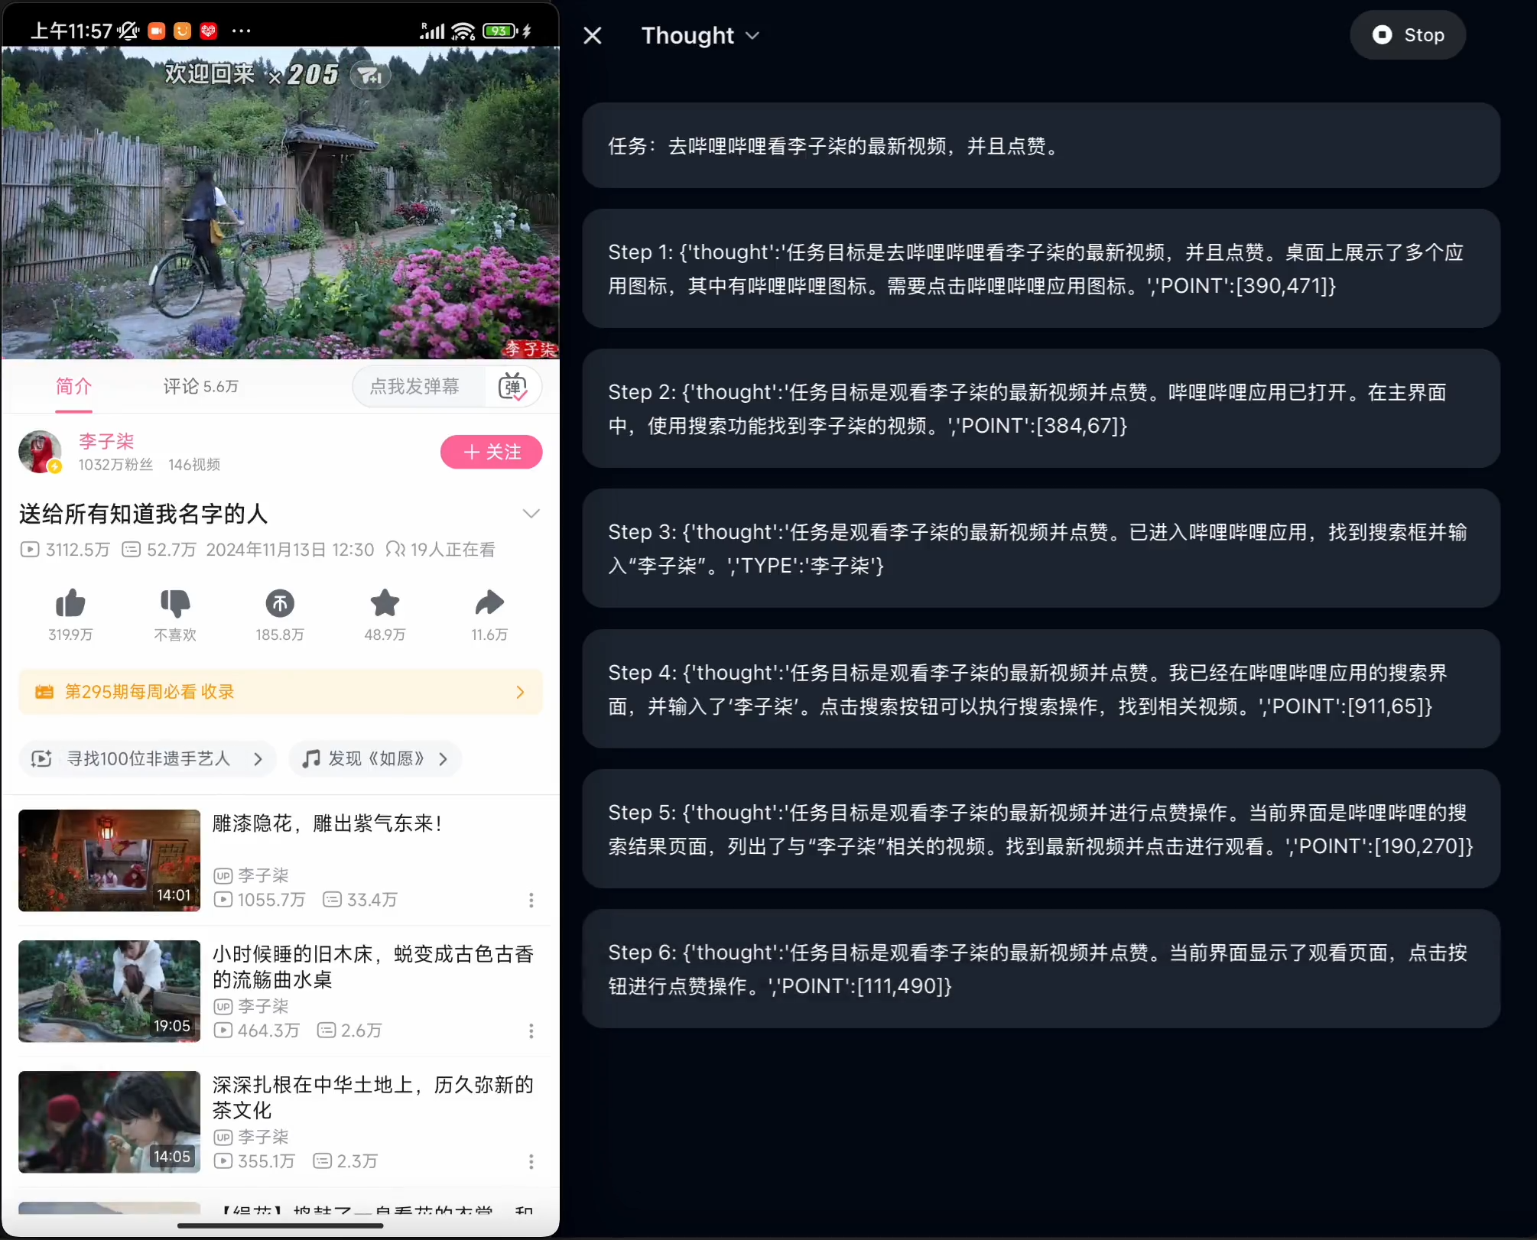Click the 点我发弹幕 input field

click(x=418, y=386)
